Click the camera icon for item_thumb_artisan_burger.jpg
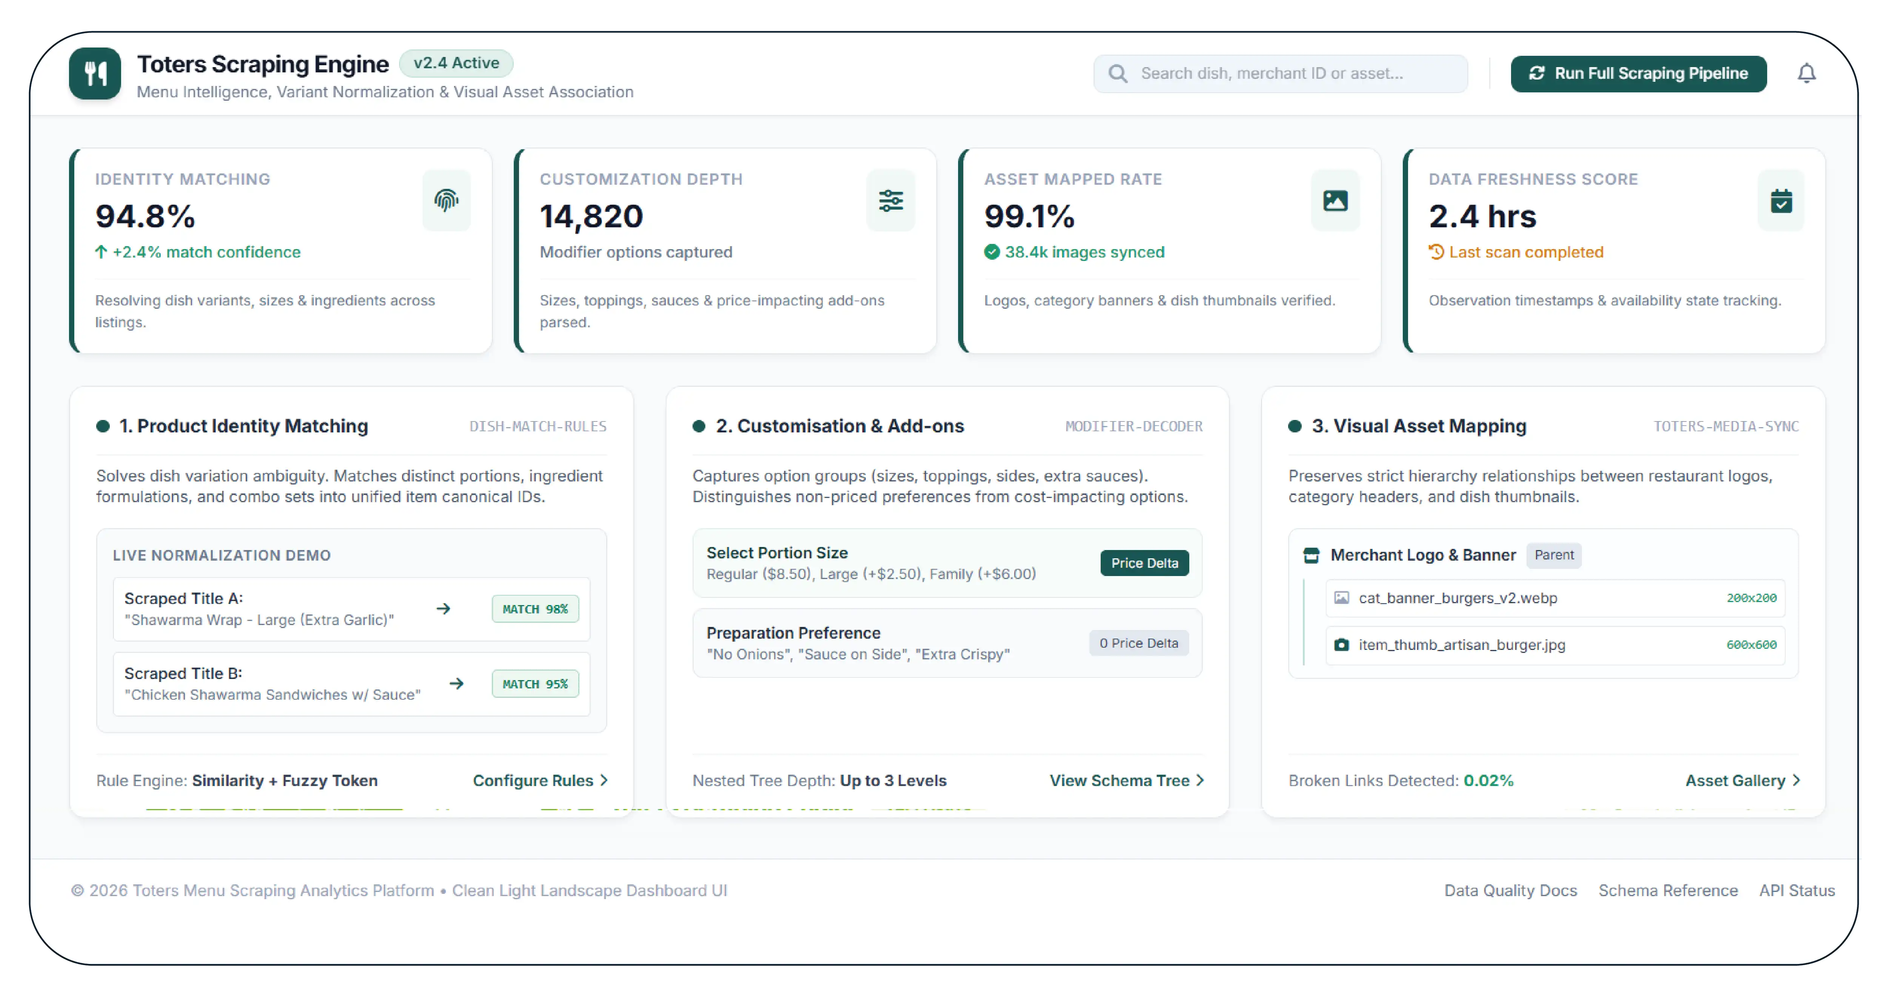 pos(1341,644)
